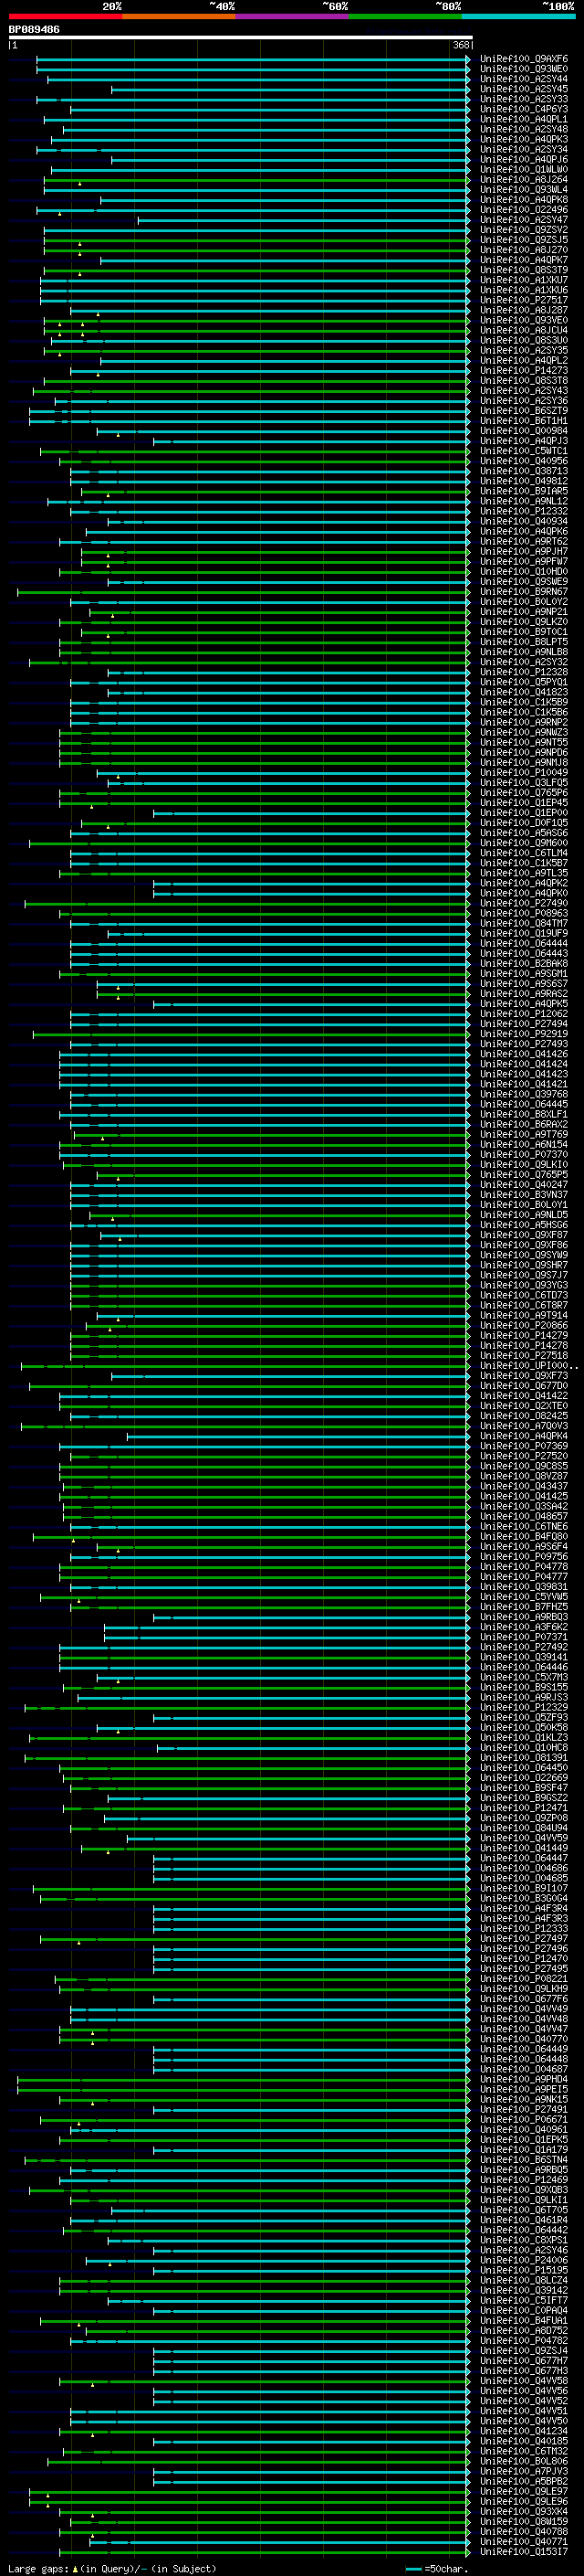This screenshot has height=2576, width=584.
Task: Select the UniRef100_A2SY35 label
Action: [524, 350]
